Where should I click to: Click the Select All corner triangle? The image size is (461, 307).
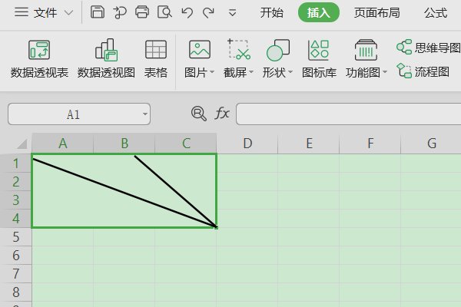22,144
